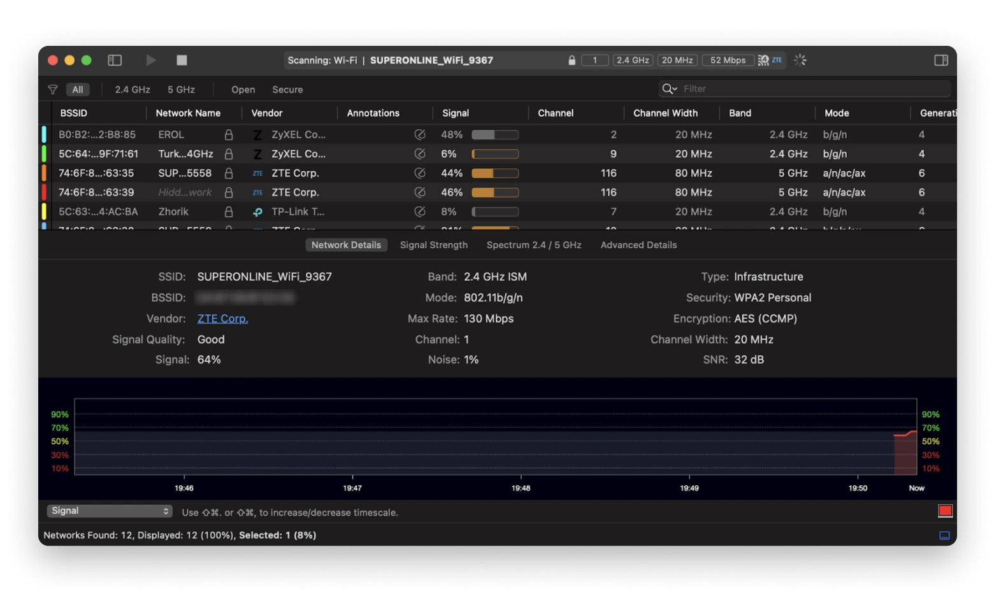
Task: Click TP-Link vendor icon in Zhorik row
Action: 257,212
